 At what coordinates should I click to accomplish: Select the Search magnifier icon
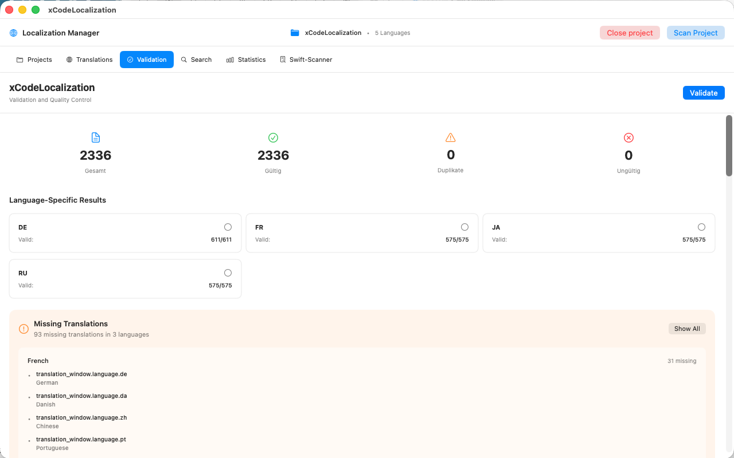click(x=183, y=59)
